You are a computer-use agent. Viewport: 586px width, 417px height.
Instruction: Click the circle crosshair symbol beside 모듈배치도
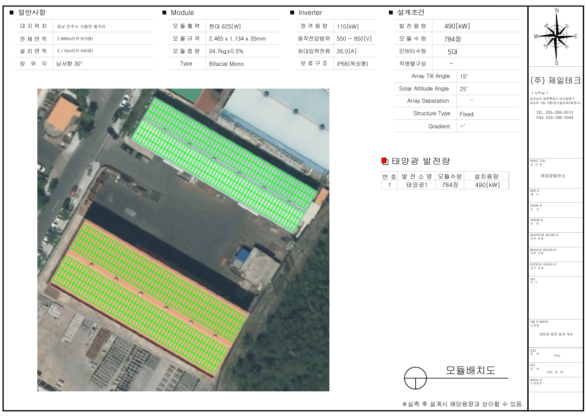coord(415,378)
